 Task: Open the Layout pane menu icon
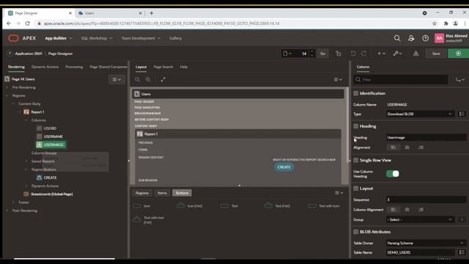point(338,79)
